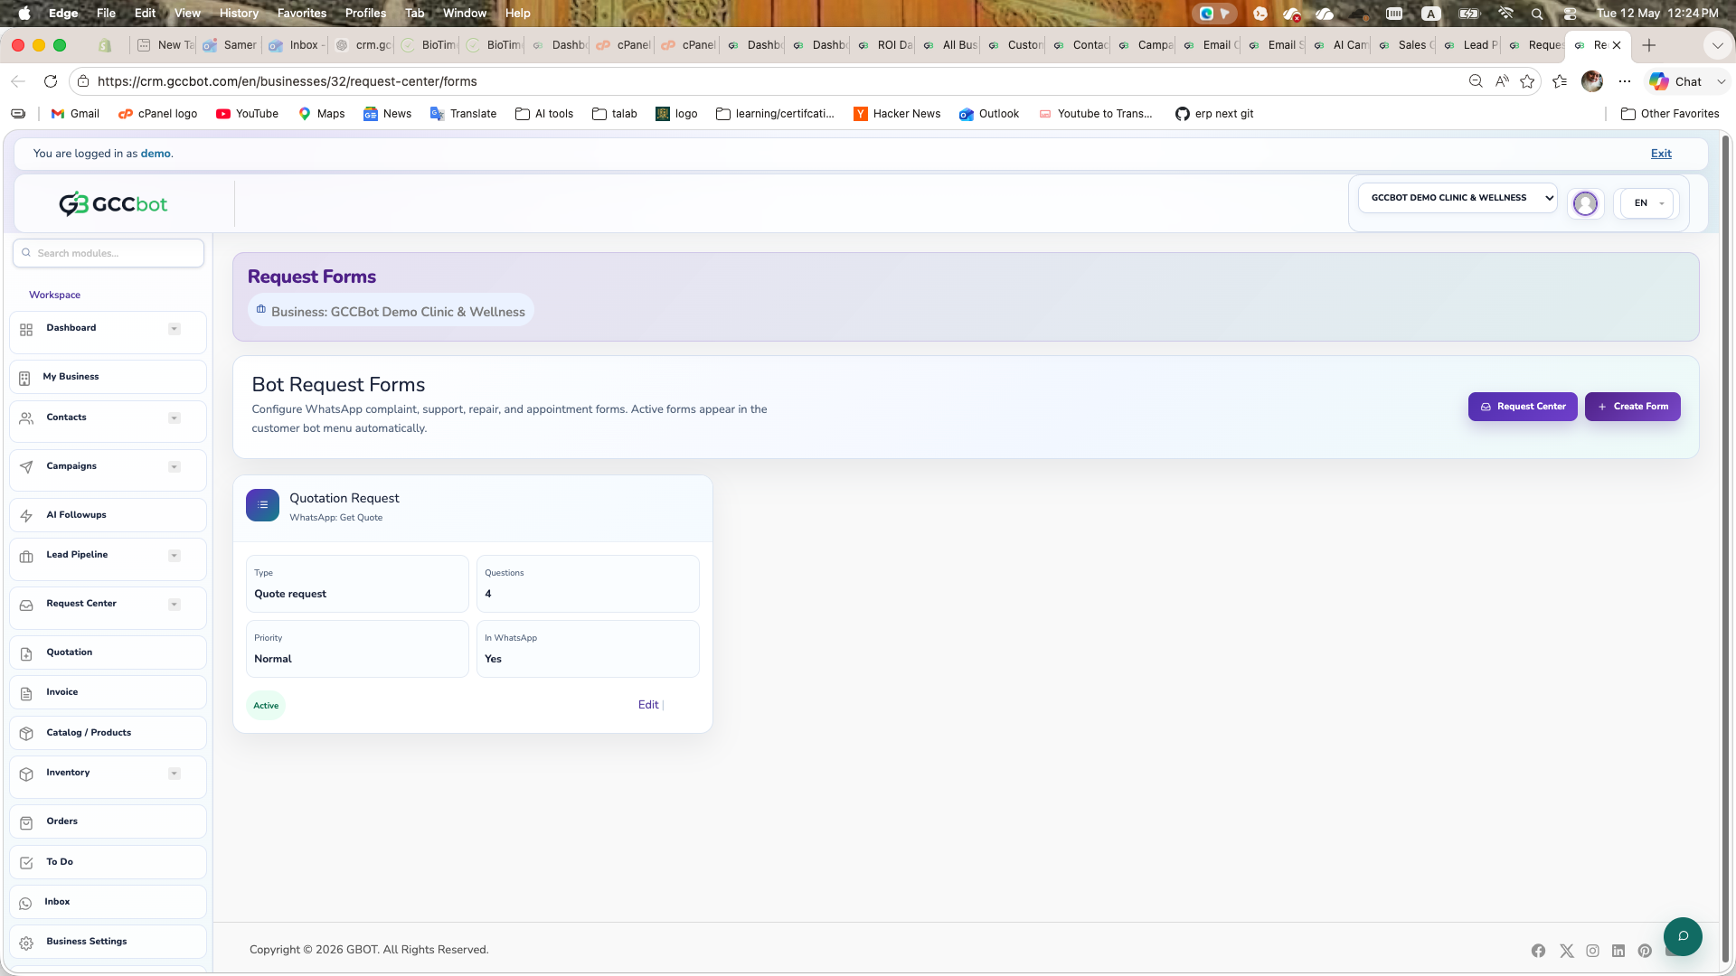This screenshot has height=976, width=1736.
Task: Open the Dashboard sidebar icon
Action: [26, 330]
